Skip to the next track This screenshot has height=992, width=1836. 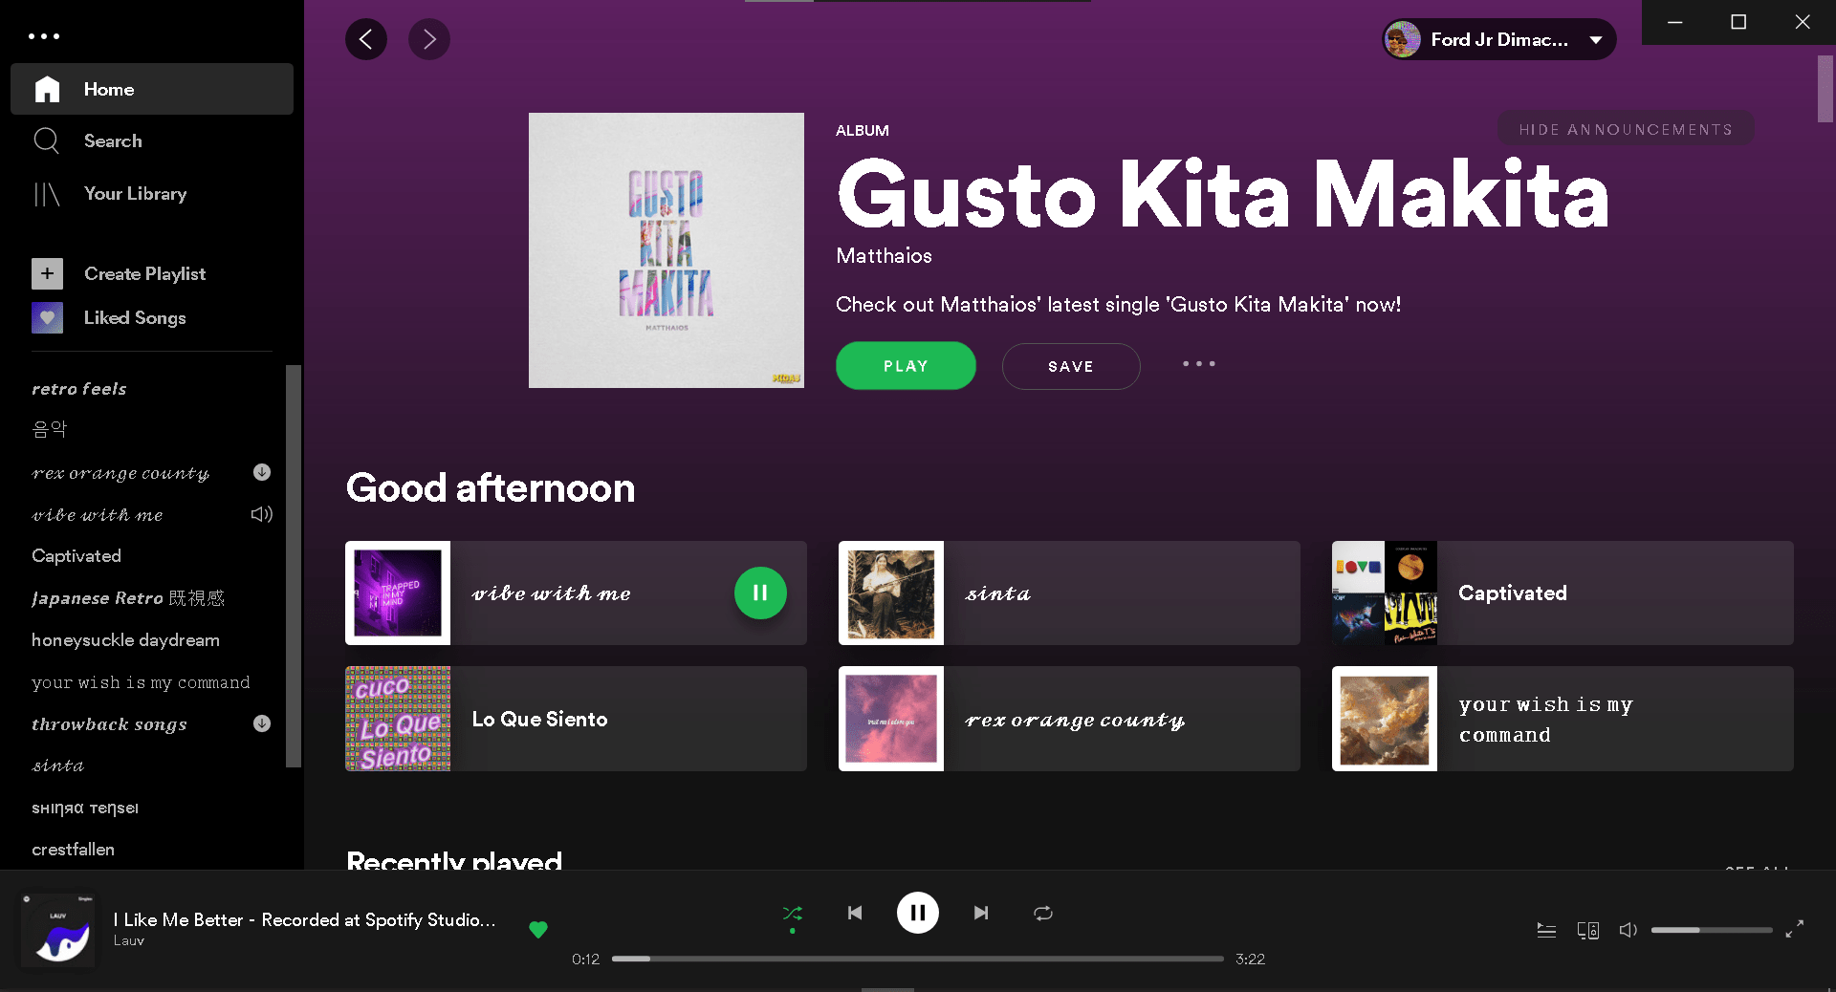coord(981,913)
